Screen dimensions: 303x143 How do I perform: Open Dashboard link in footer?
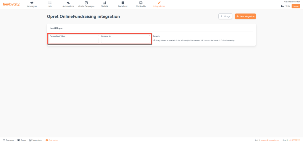9,140
